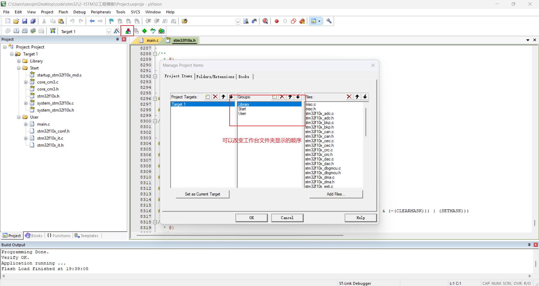
Task: Start the debug session with the red 'd' magnifier
Action: tap(265, 21)
